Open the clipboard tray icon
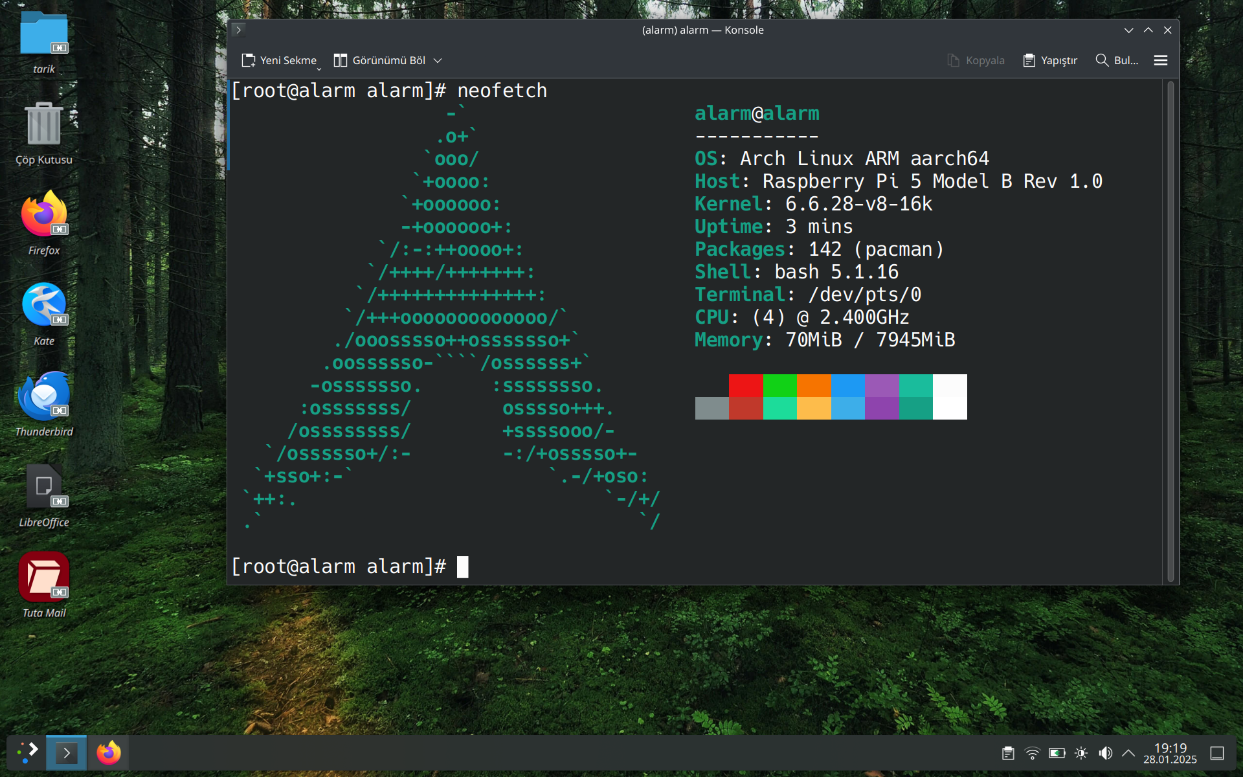The image size is (1243, 777). [x=1008, y=753]
